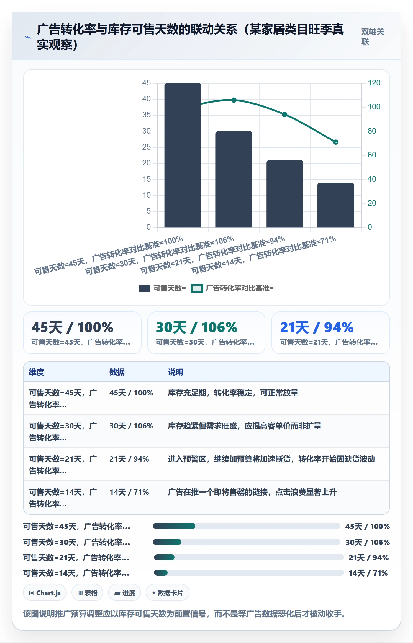Click the left axis value 45
Viewport: 413px width, 643px height.
146,83
